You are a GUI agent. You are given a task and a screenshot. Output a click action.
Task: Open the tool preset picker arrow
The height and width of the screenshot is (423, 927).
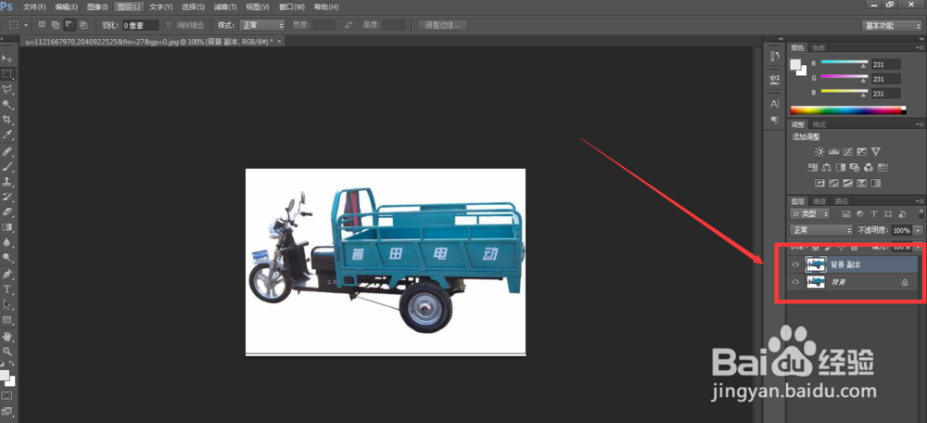pos(26,25)
